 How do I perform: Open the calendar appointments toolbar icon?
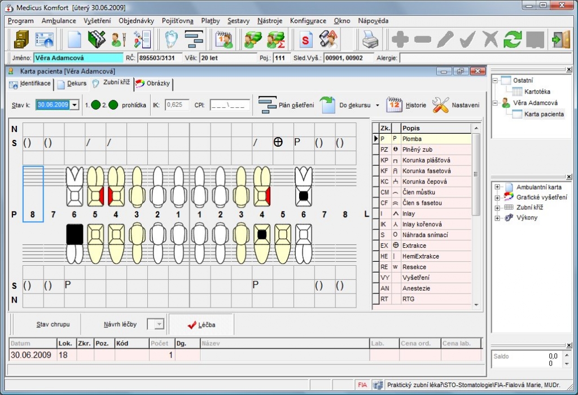pyautogui.click(x=224, y=39)
